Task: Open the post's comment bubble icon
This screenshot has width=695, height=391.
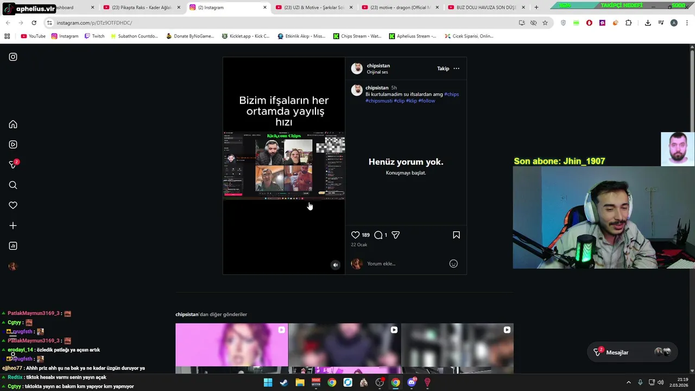Action: click(378, 235)
